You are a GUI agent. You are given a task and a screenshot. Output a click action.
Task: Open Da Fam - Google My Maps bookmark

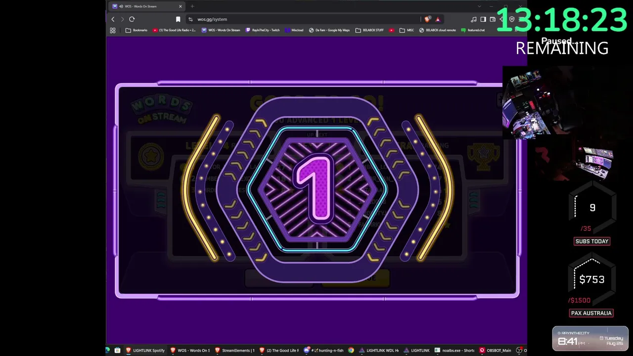[x=329, y=30]
